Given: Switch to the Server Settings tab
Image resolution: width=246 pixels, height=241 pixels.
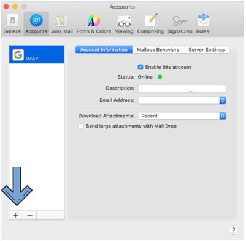Looking at the screenshot, I should pos(207,50).
